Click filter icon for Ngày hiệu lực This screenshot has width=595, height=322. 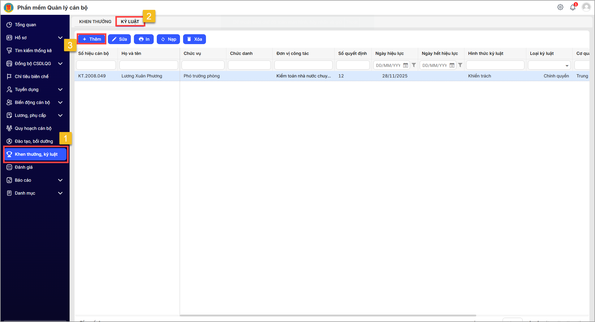pos(414,65)
